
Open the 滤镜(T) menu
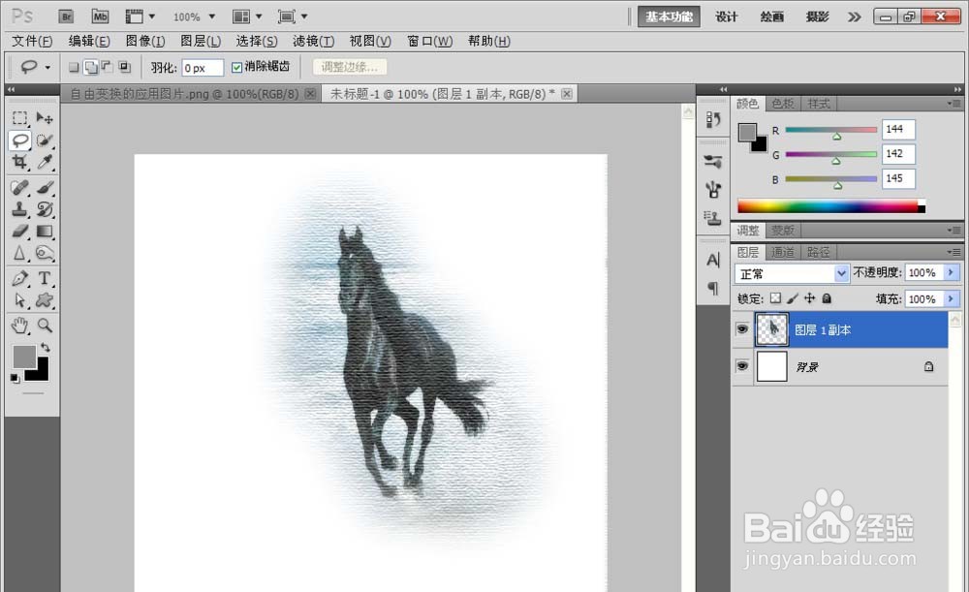coord(313,41)
